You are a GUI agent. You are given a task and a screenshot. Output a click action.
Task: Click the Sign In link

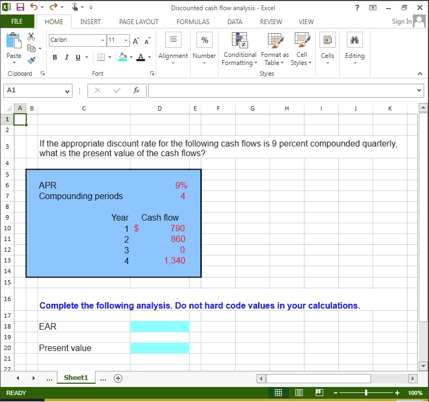(401, 21)
